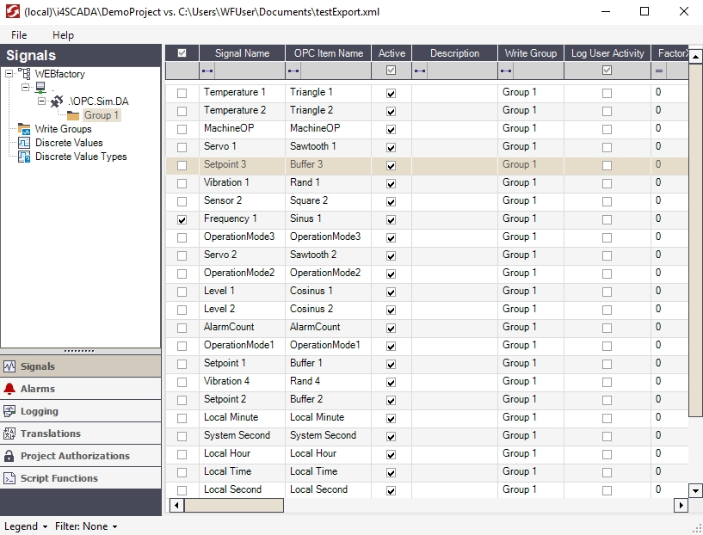
Task: Click the Group 1 folder icon
Action: 73,115
